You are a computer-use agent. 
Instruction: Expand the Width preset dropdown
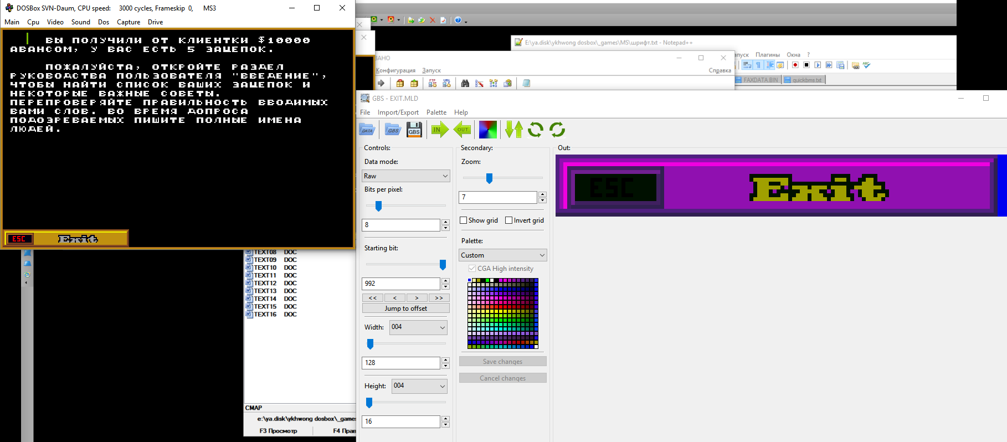pyautogui.click(x=418, y=327)
